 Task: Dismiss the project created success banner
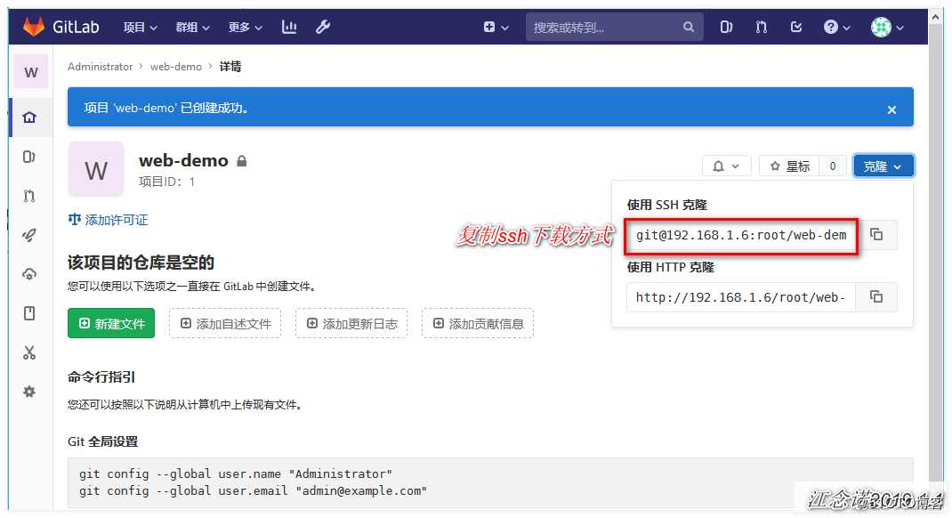(x=891, y=109)
